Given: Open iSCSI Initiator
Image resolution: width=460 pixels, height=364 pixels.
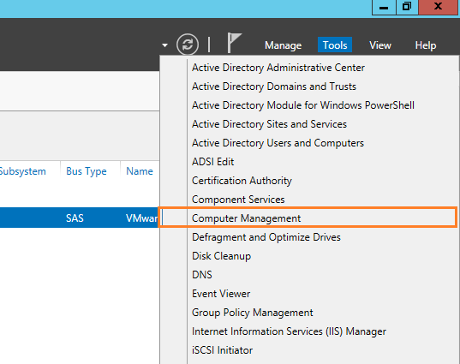Looking at the screenshot, I should click(x=222, y=350).
